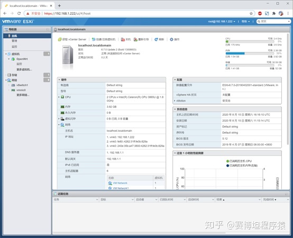Click the storage usage bar
The image size is (293, 238).
coord(250,65)
